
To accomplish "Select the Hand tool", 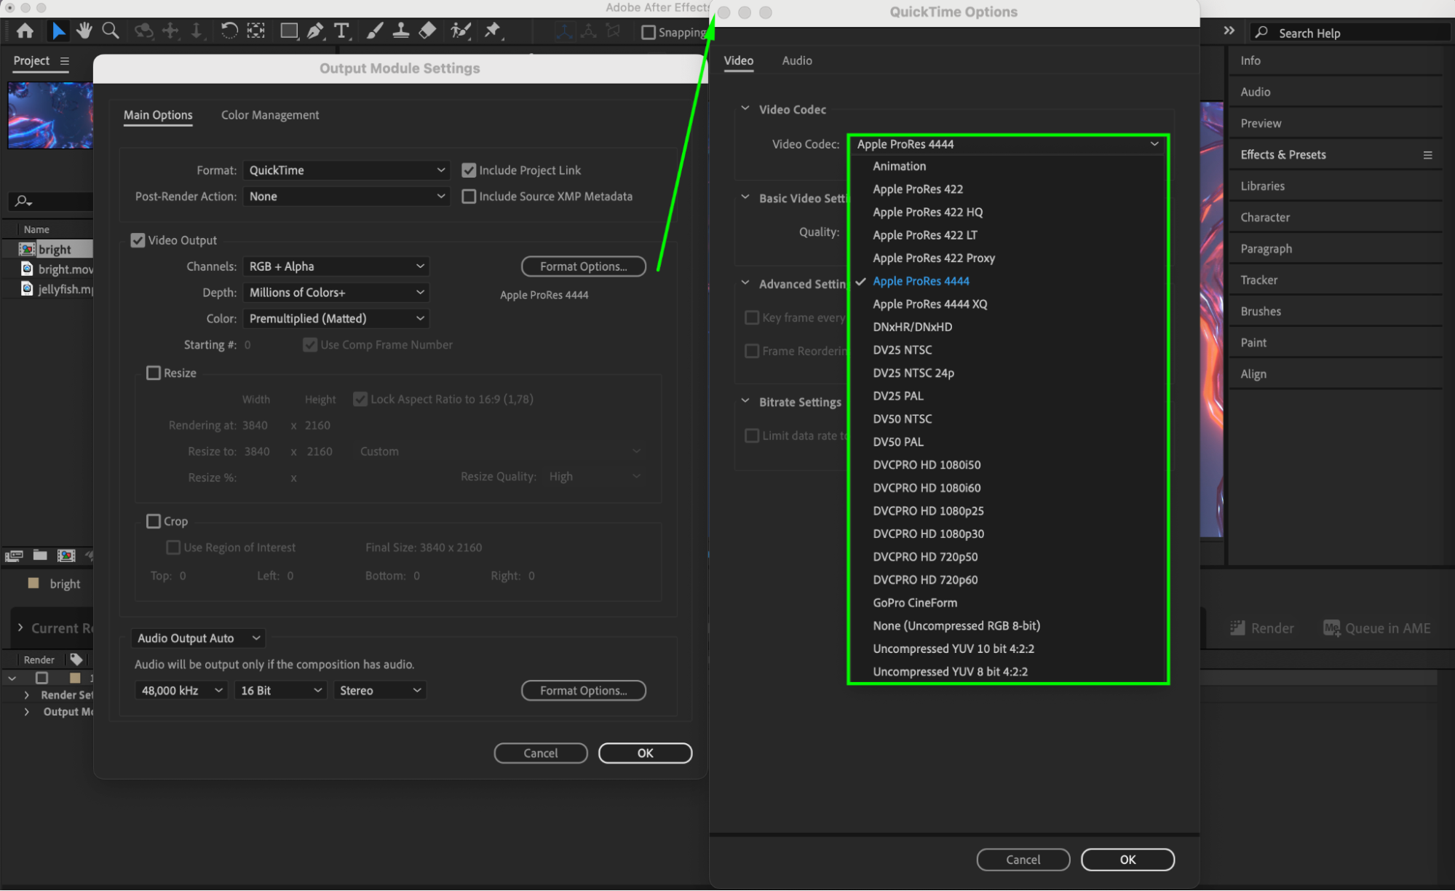I will pos(84,31).
